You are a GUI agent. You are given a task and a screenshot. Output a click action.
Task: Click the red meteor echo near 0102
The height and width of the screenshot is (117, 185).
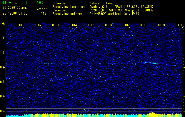37,59
